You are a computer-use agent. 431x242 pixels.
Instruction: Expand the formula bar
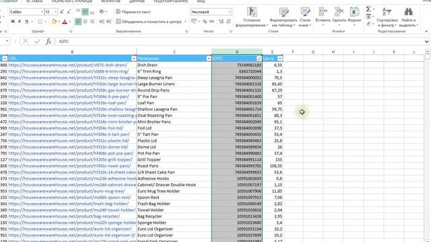[x=426, y=42]
